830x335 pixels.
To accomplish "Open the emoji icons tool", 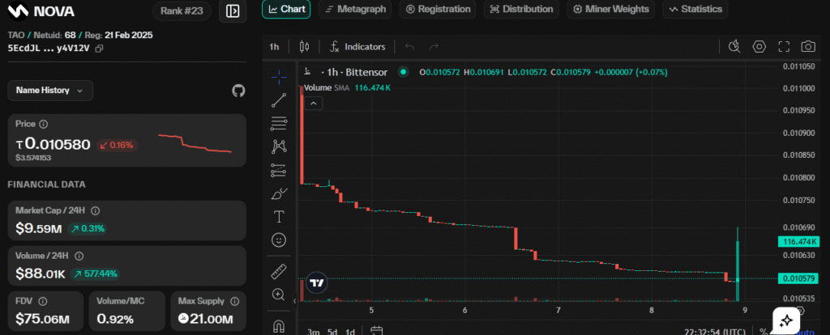I will pyautogui.click(x=279, y=240).
